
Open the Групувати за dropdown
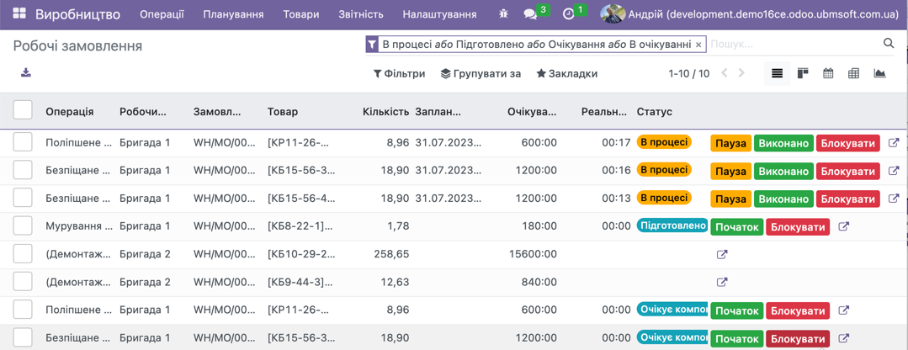[x=481, y=73]
